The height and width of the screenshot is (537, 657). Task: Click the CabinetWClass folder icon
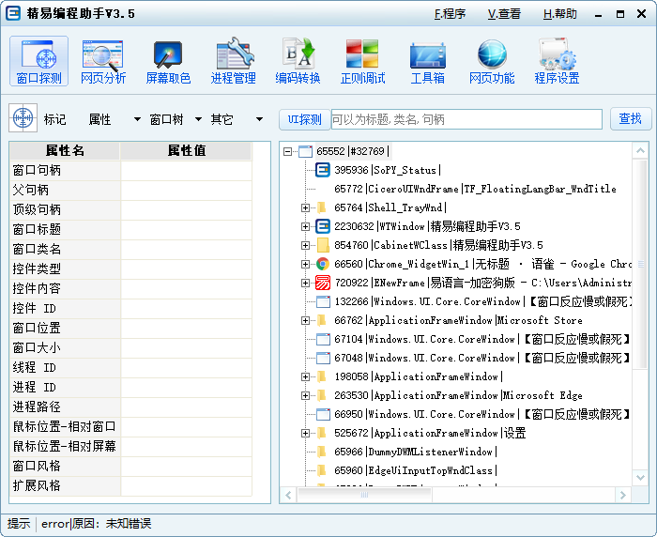(x=323, y=245)
